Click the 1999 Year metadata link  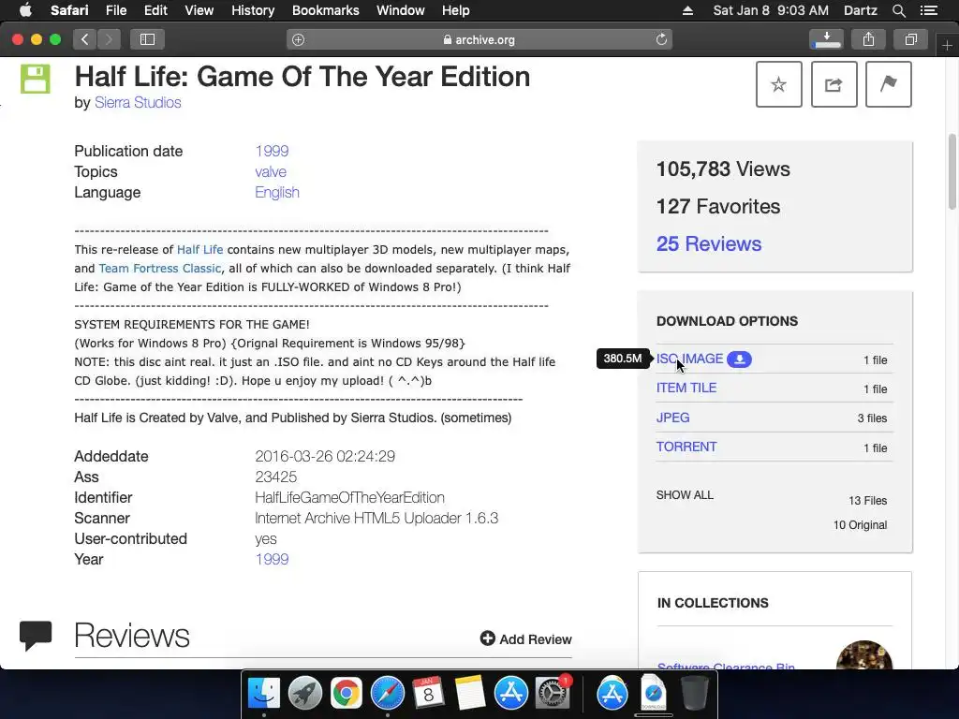tap(272, 560)
